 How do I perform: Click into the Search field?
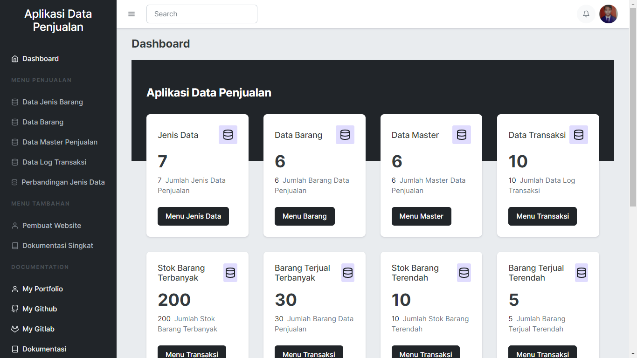(202, 14)
